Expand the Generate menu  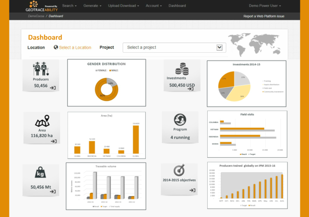tap(92, 6)
